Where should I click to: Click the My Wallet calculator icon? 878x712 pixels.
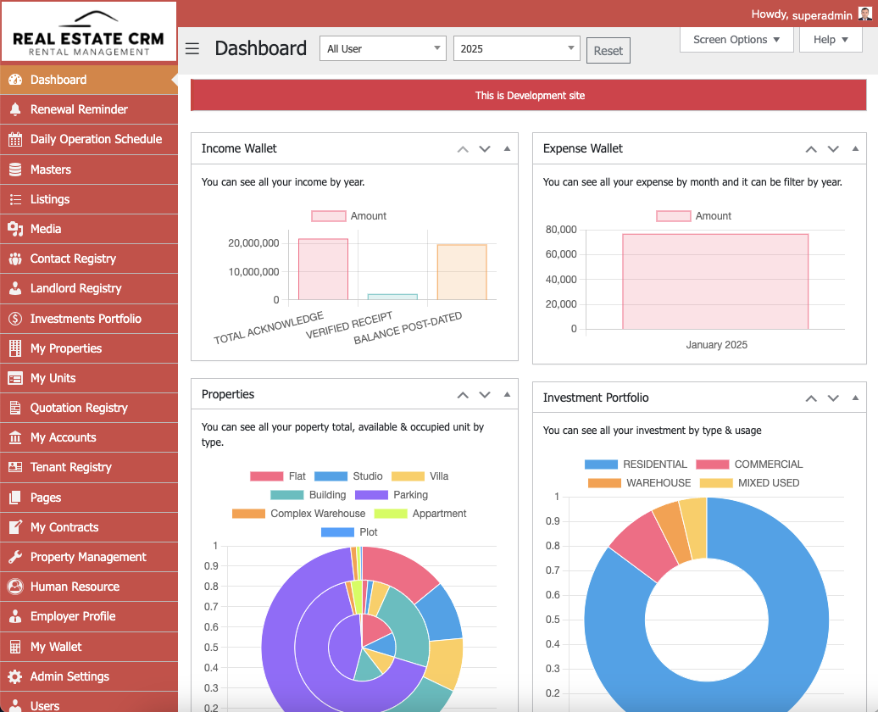[x=15, y=647]
